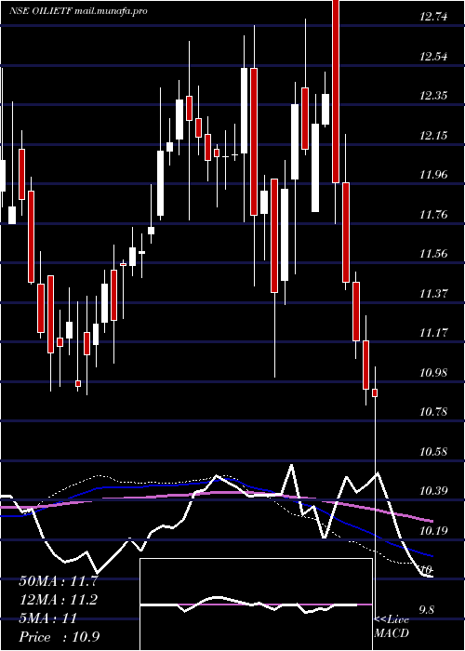Click the 12.74 price axis label
The image size is (465, 651).
pyautogui.click(x=432, y=18)
